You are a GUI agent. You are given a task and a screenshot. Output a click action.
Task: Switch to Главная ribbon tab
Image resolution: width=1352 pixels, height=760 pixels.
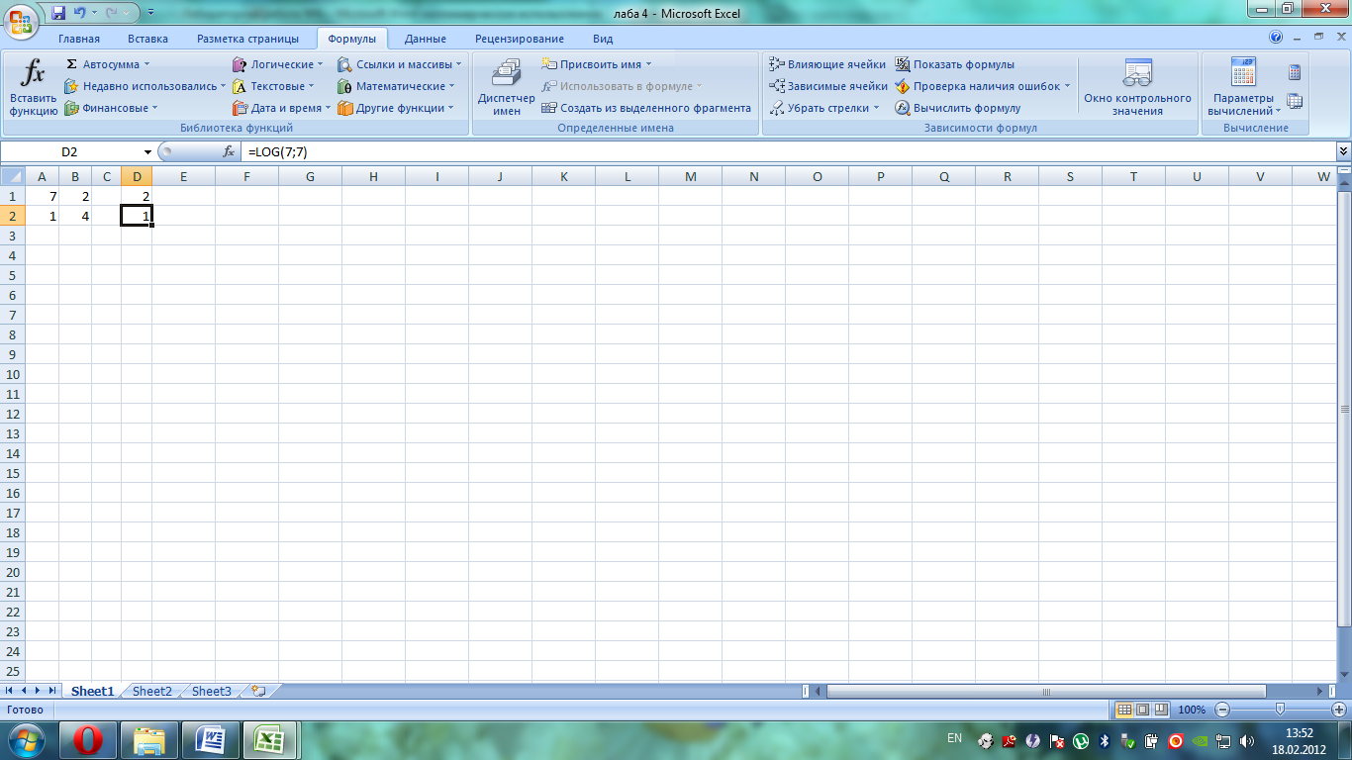[79, 39]
